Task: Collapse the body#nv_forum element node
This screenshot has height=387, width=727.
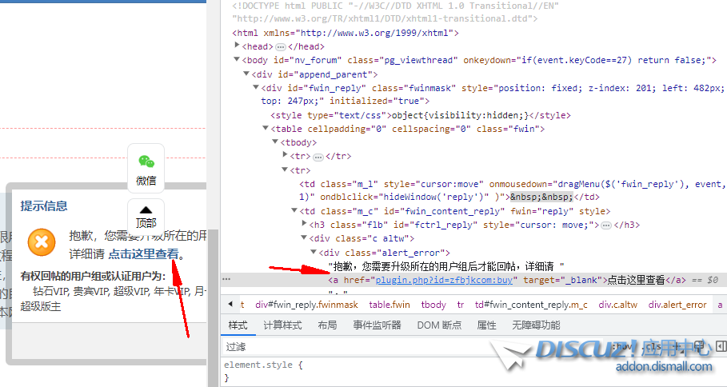Action: coord(237,61)
